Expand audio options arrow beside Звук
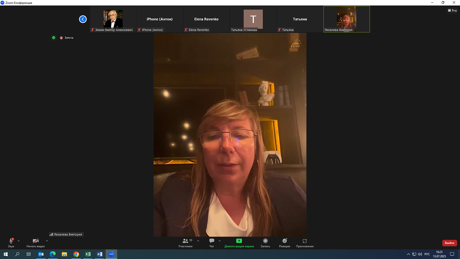The image size is (460, 259). pos(19,241)
